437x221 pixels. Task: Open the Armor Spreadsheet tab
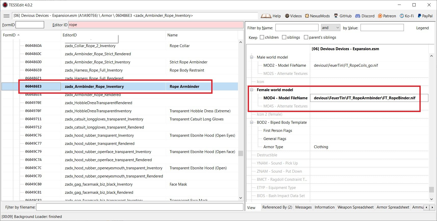coord(393,207)
